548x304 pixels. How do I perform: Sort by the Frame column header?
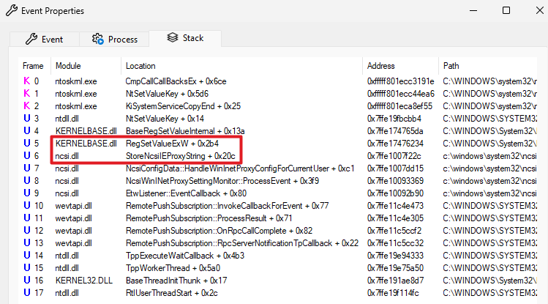(x=33, y=66)
